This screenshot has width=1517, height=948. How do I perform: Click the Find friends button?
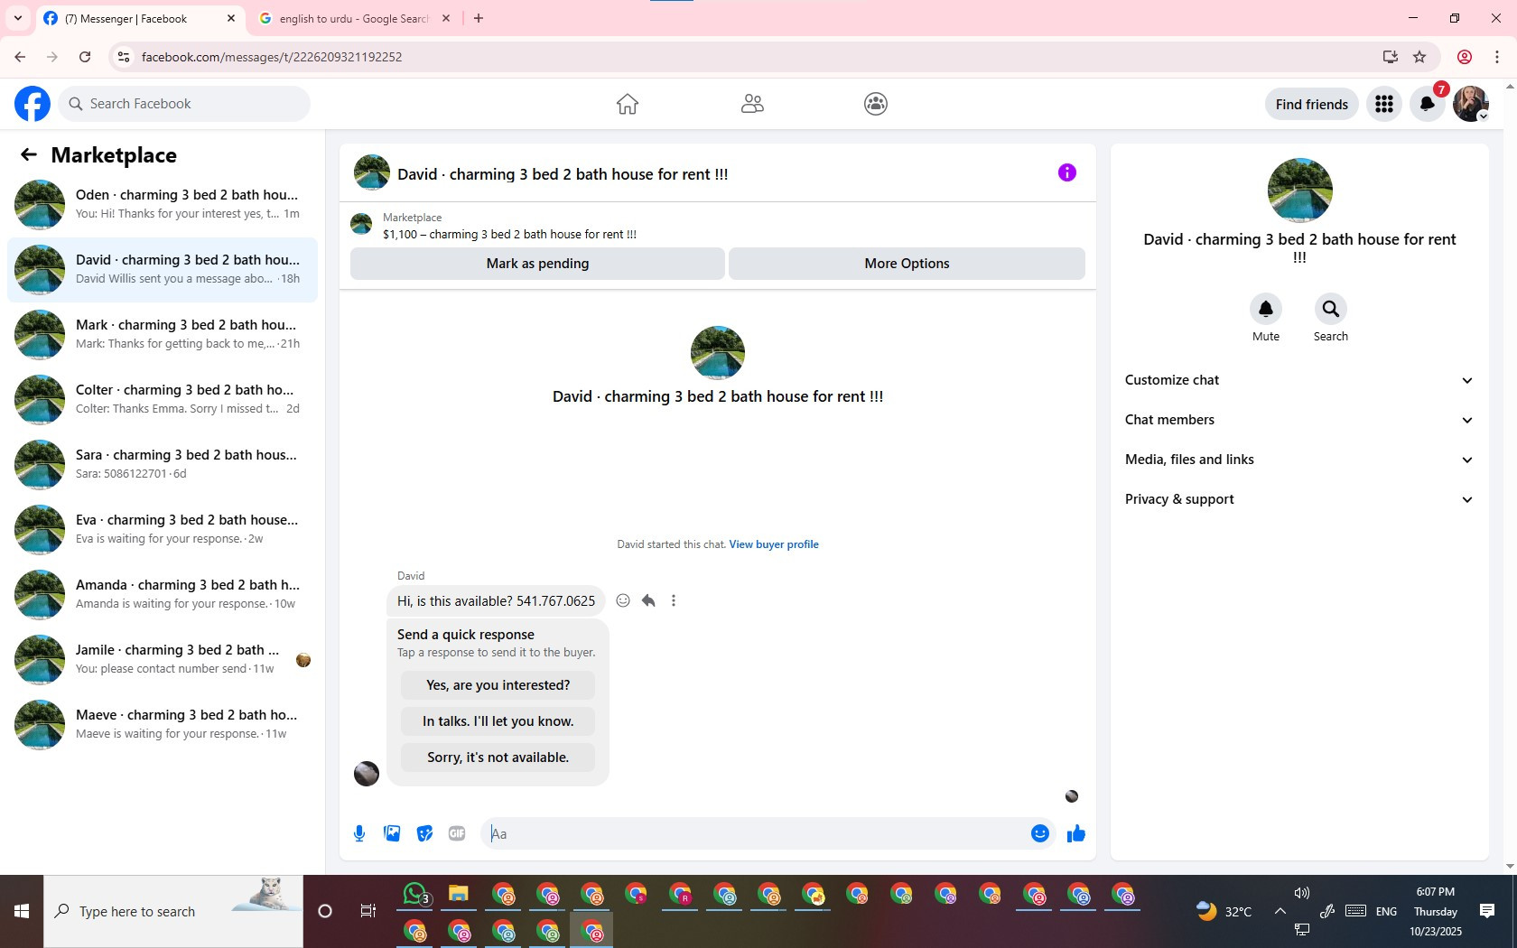click(1311, 104)
